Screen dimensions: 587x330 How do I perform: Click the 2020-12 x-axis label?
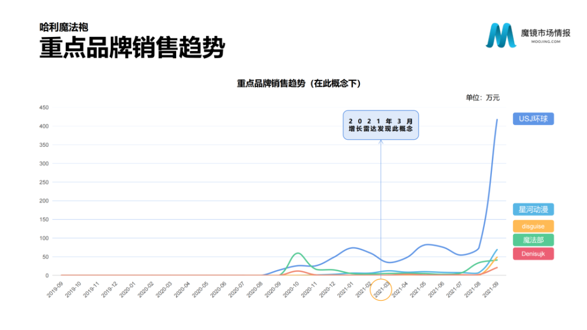click(328, 289)
